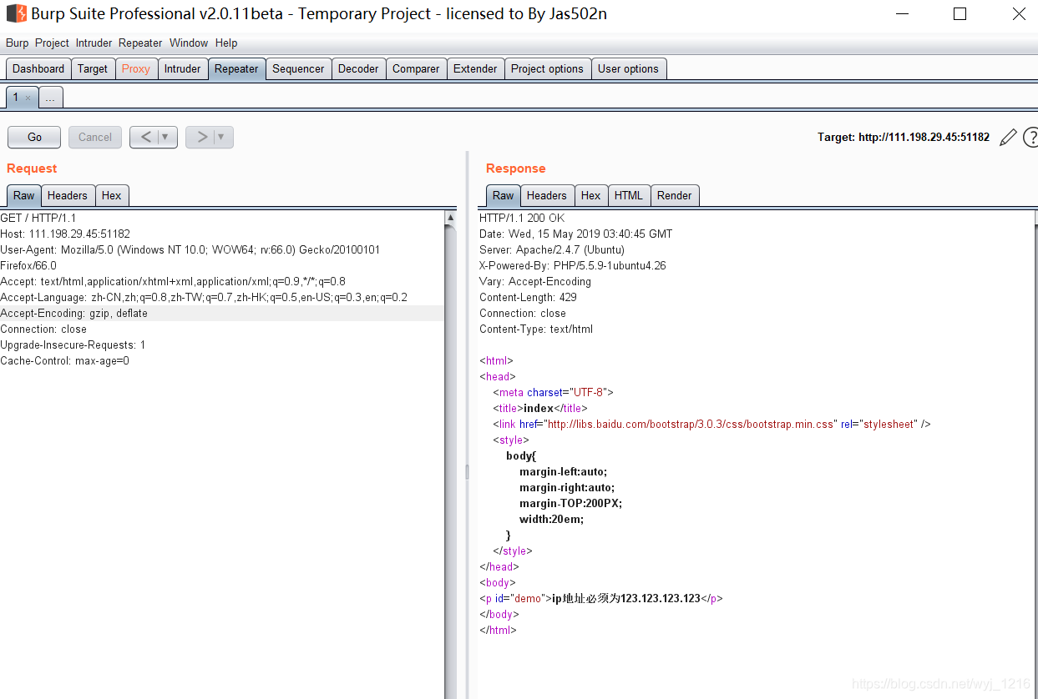Switch to the Sequencer tab
The height and width of the screenshot is (699, 1038).
coord(298,68)
